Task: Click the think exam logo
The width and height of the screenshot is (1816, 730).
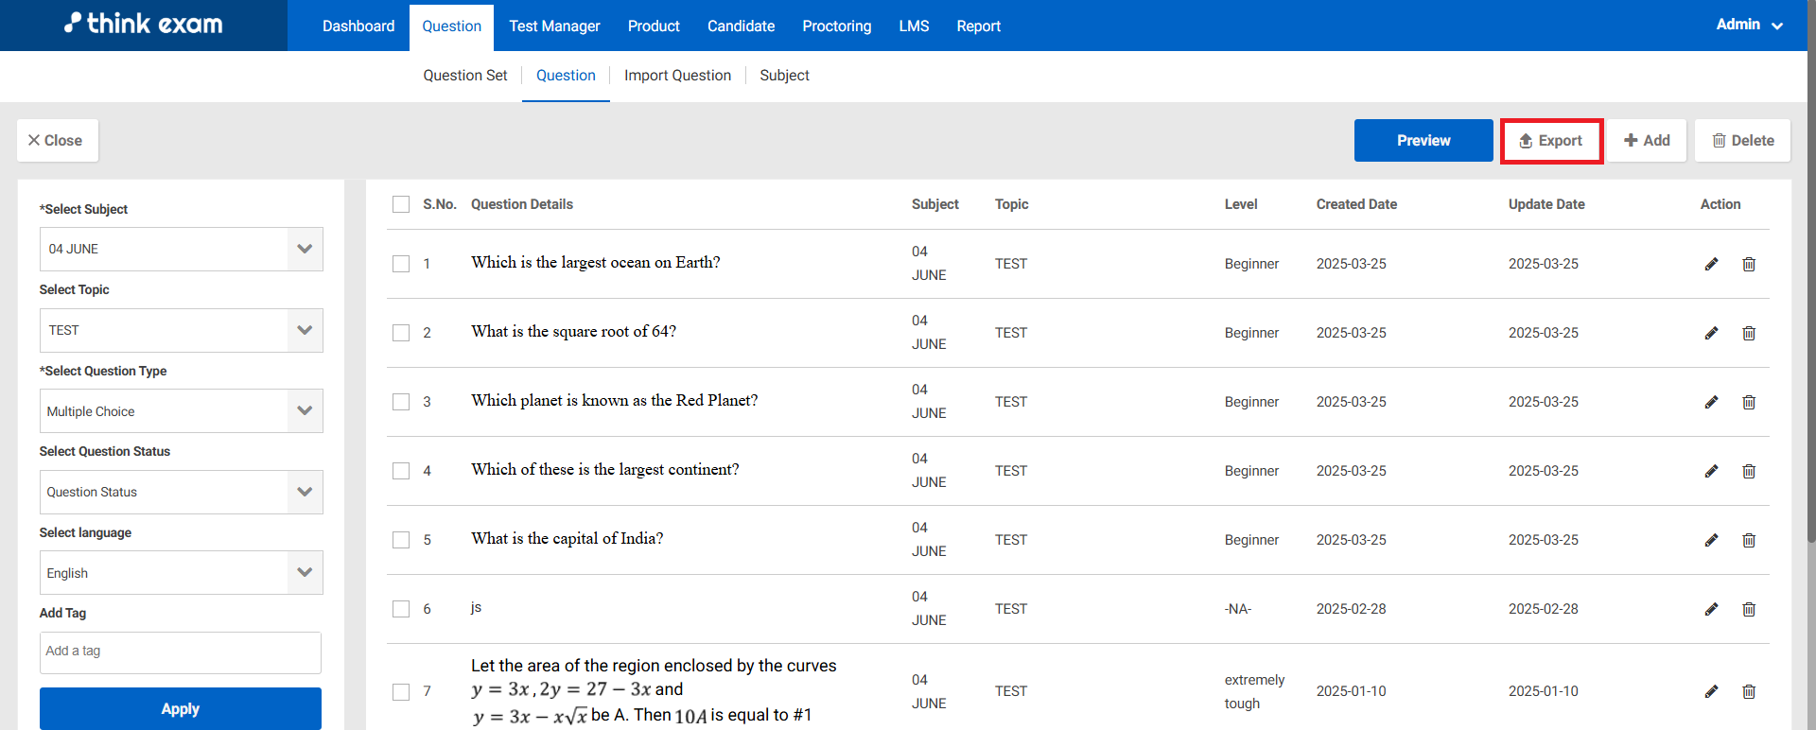Action: click(144, 25)
